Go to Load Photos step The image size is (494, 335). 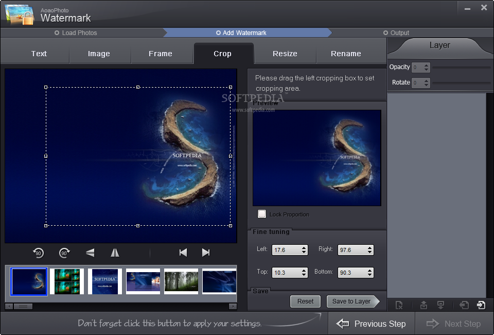tap(76, 33)
